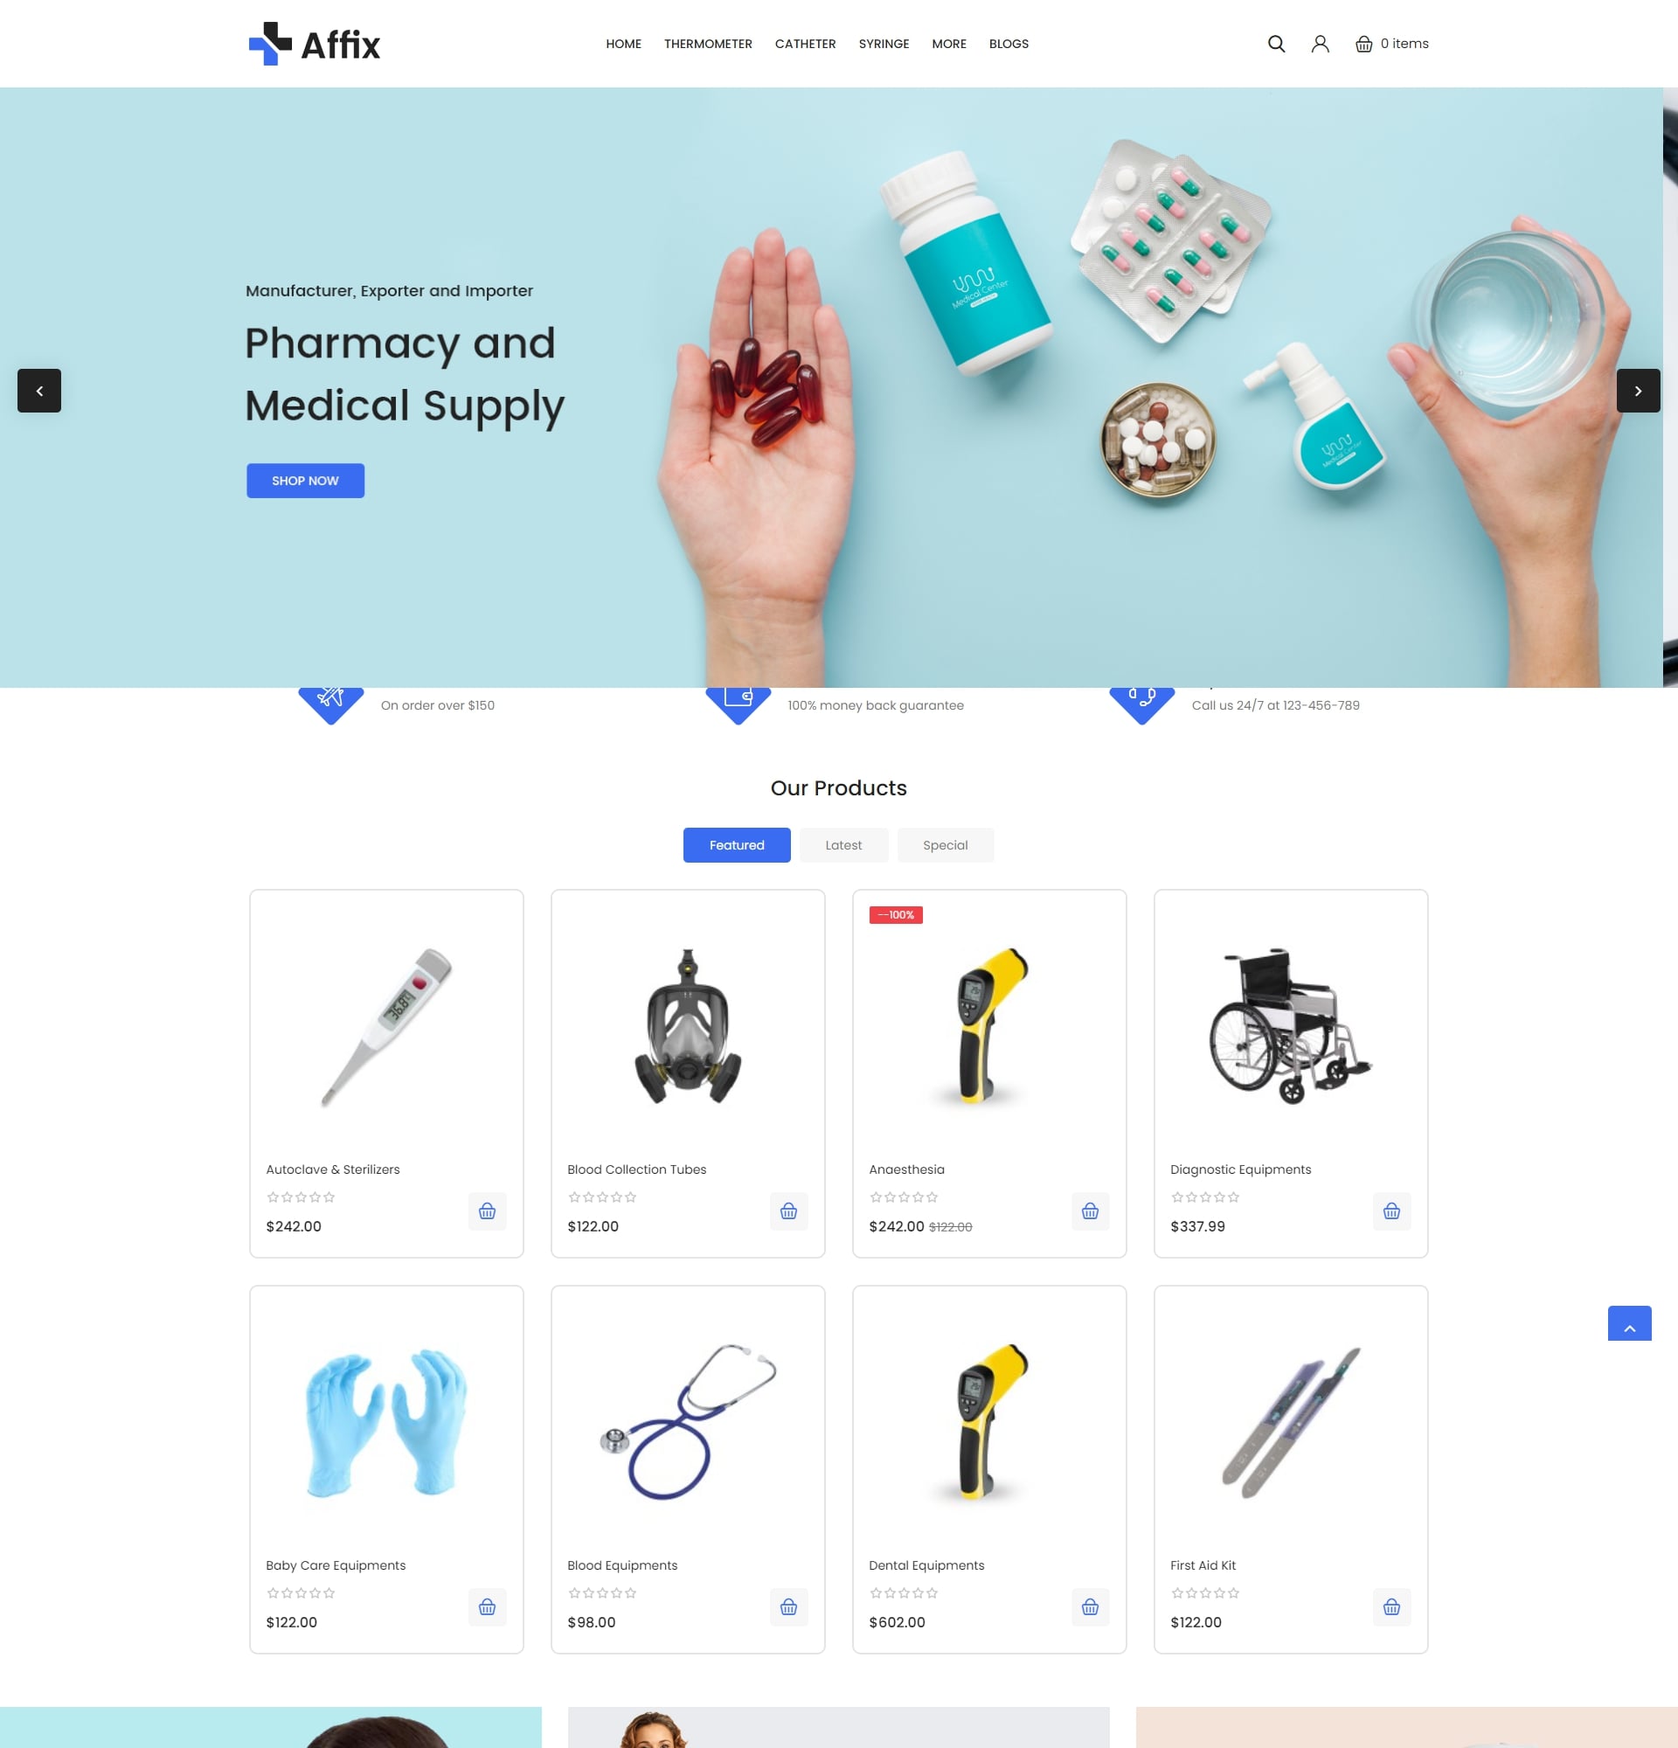Scroll to top using the blue arrow
Viewport: 1678px width, 1748px height.
[x=1630, y=1323]
